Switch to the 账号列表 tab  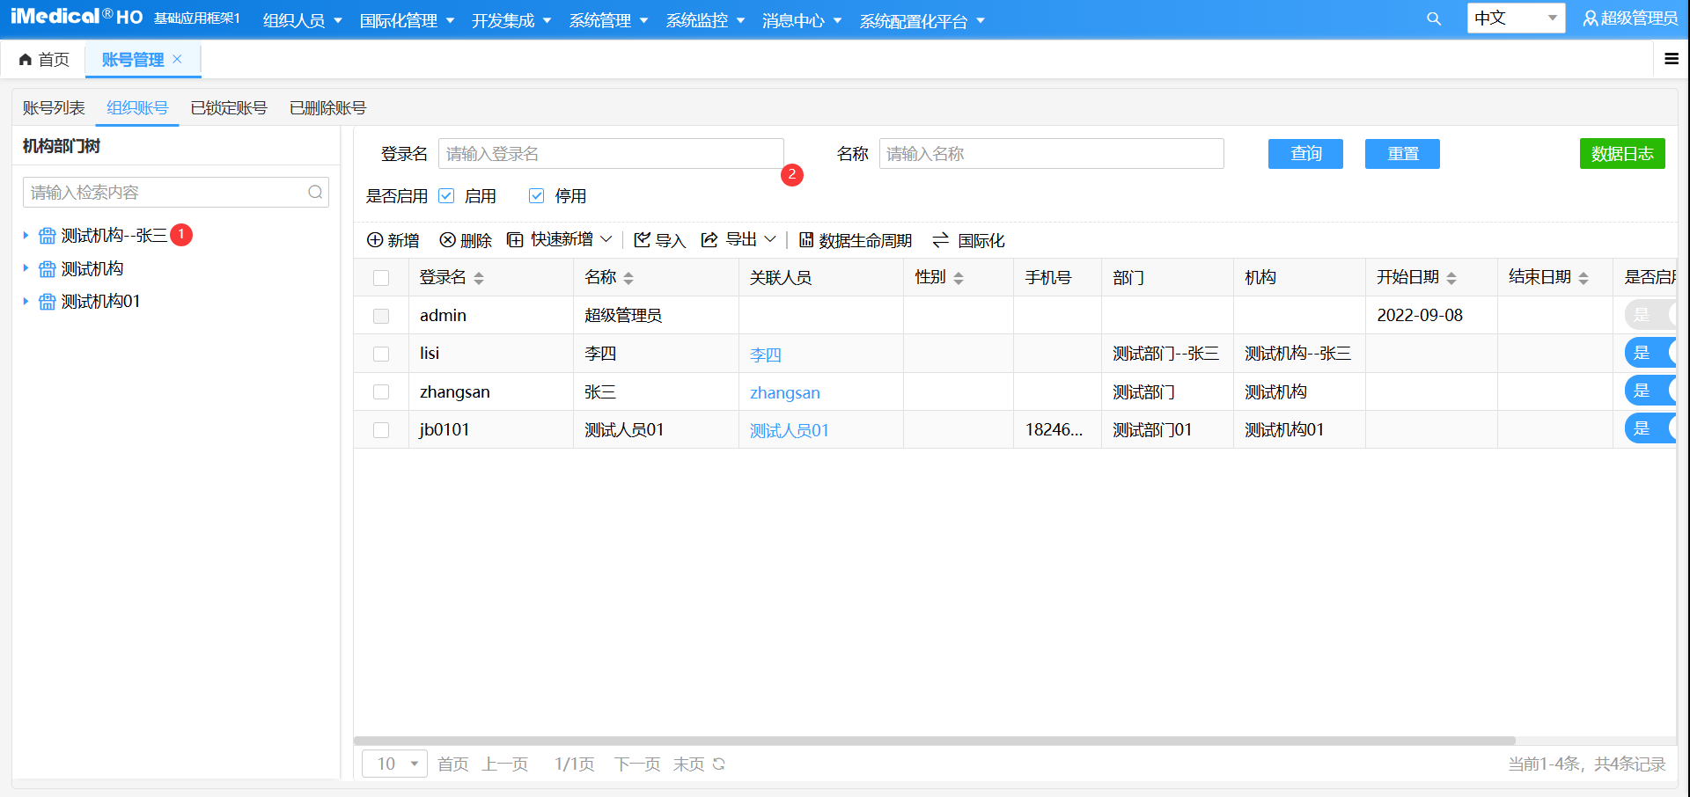(54, 107)
